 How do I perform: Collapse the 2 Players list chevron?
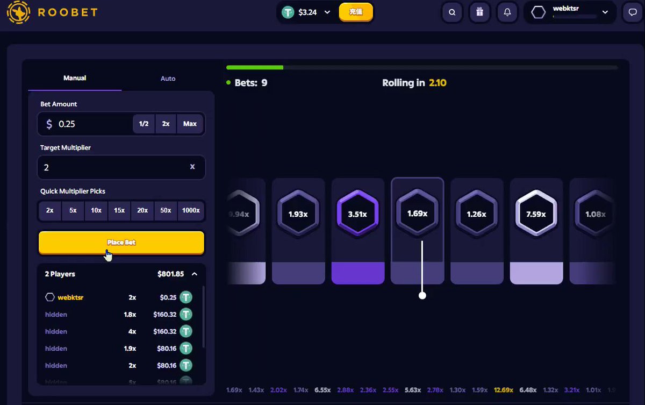[195, 274]
